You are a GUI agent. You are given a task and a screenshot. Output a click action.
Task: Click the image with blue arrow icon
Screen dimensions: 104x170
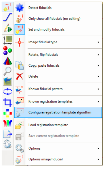click(x=7, y=82)
